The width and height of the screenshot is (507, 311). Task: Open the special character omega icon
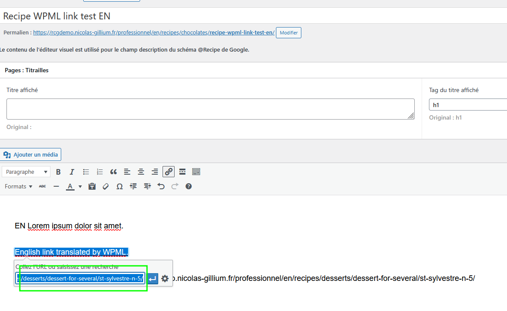click(x=119, y=187)
